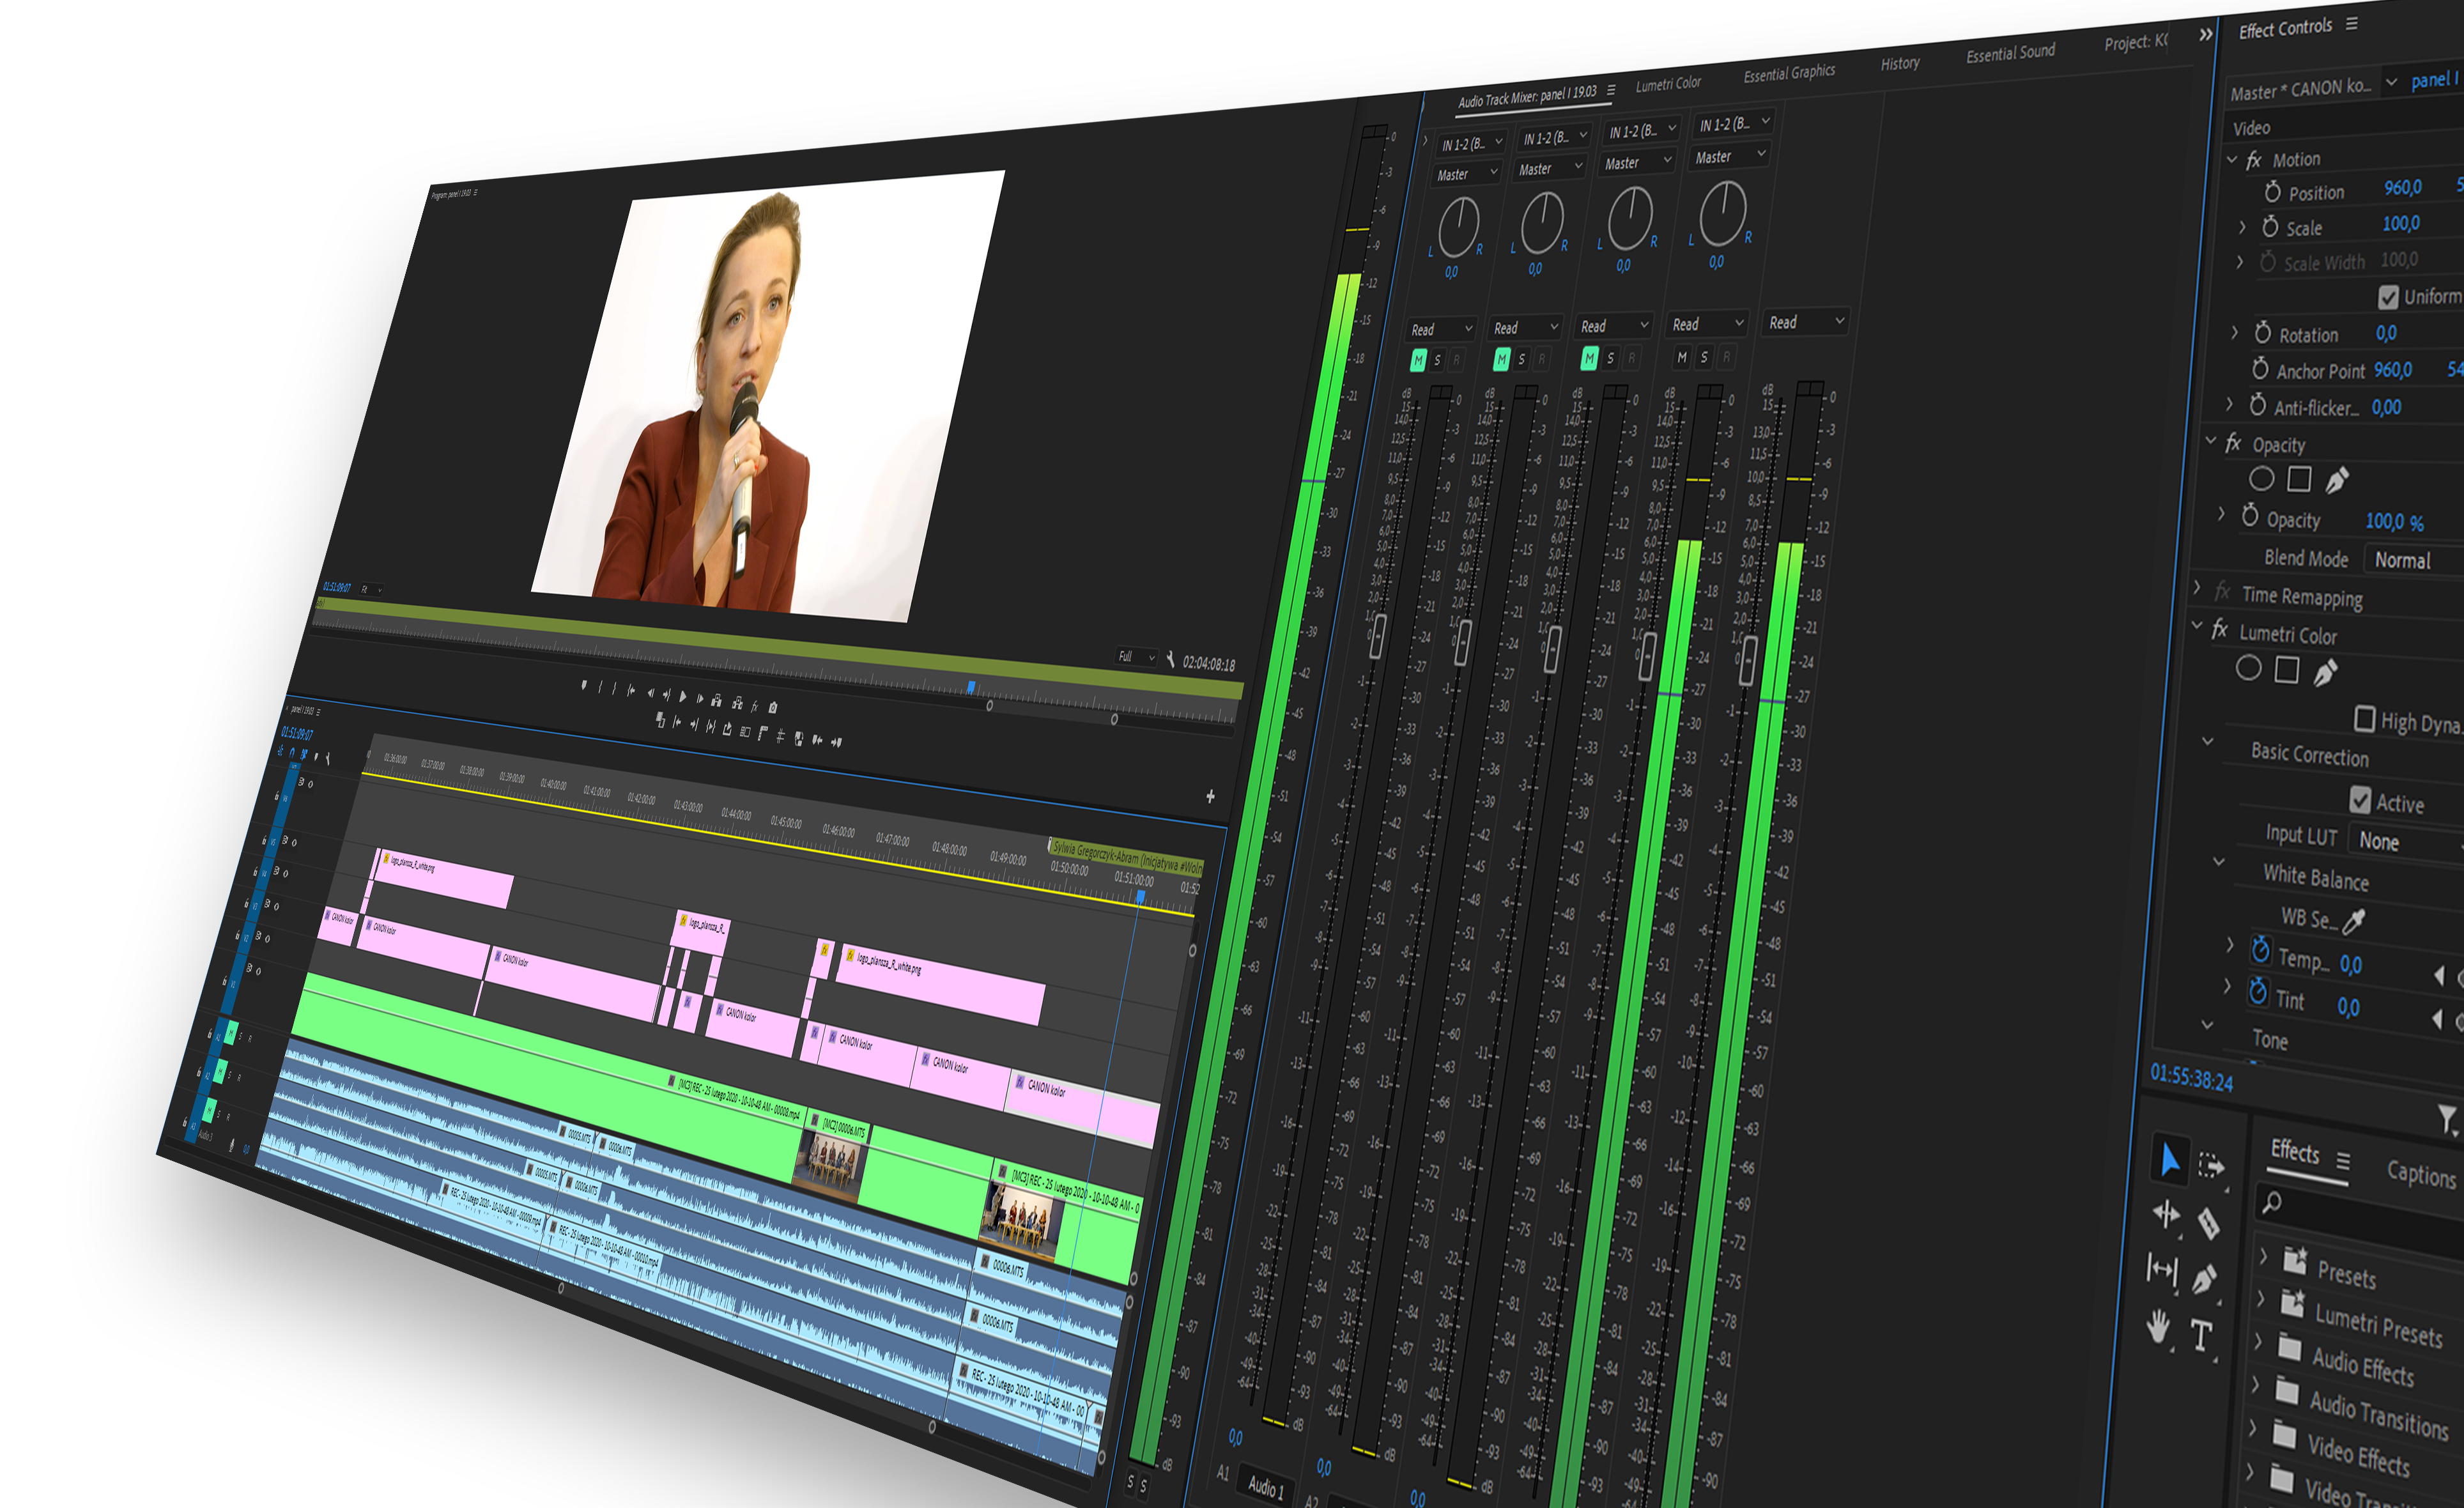
Task: Select the Hand tool
Action: tap(2158, 1327)
